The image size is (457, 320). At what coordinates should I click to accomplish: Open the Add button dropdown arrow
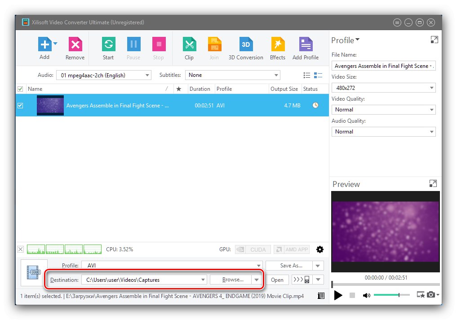click(55, 44)
